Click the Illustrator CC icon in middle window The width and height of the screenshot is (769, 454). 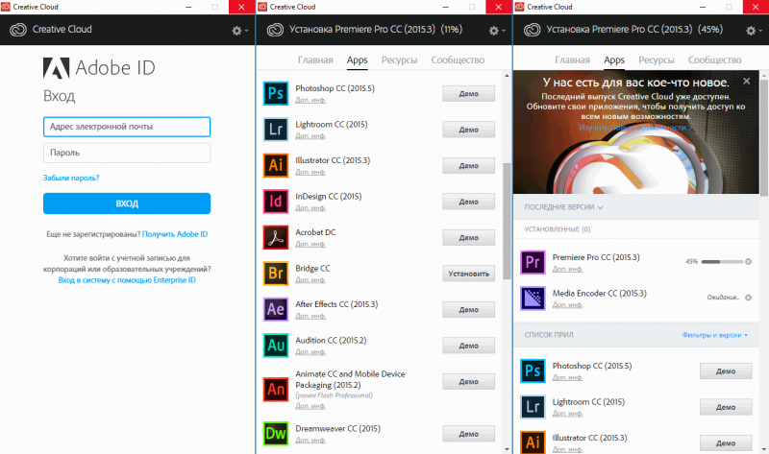[x=276, y=165]
